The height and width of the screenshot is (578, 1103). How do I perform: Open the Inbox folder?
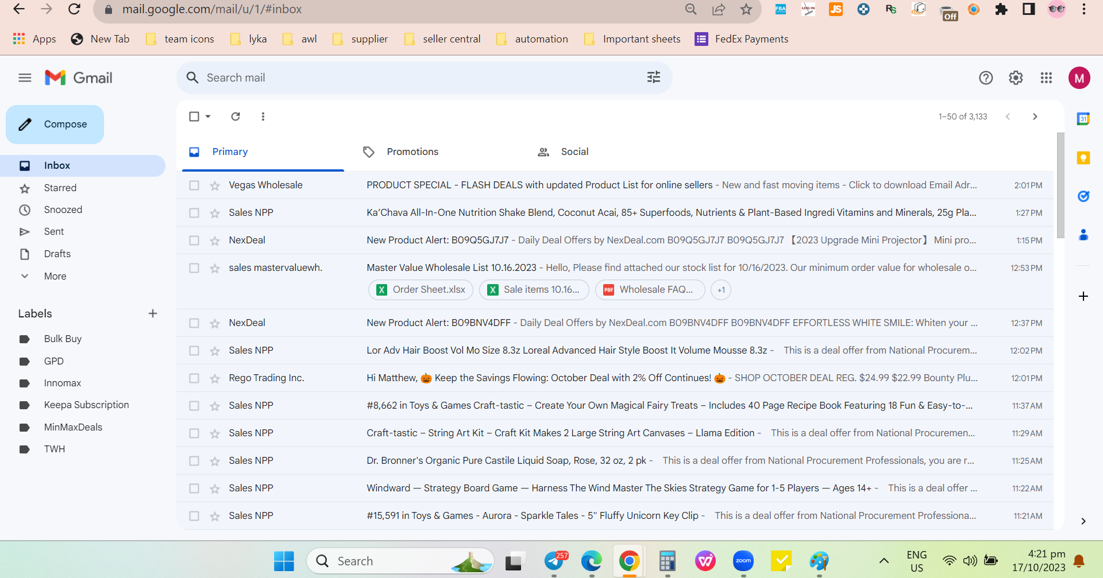coord(83,165)
